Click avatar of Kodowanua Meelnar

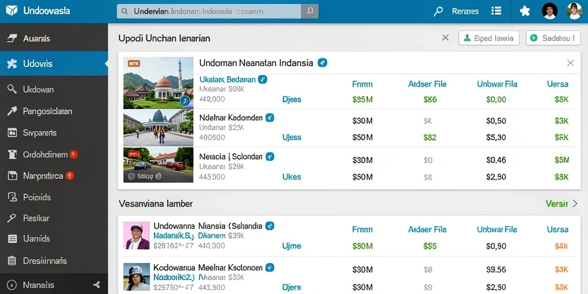[x=137, y=277]
